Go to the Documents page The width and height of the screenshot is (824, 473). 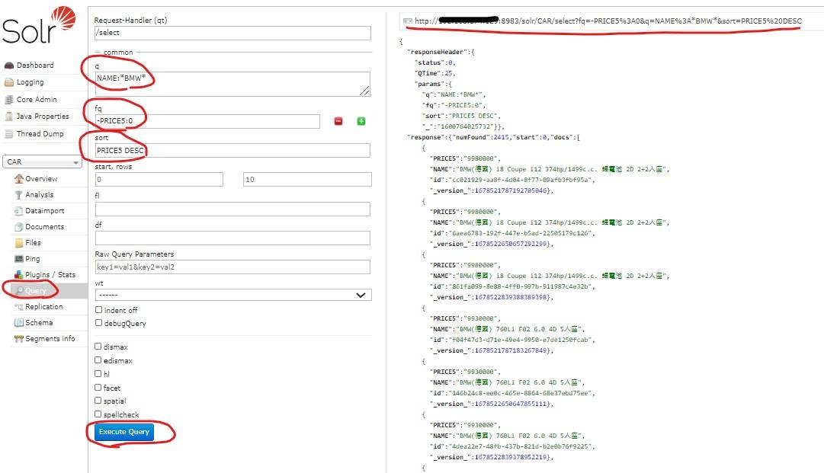(45, 227)
